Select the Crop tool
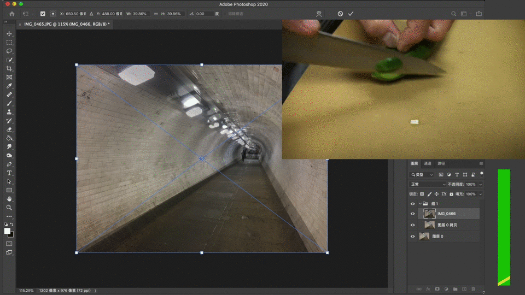Image resolution: width=525 pixels, height=295 pixels. tap(9, 69)
